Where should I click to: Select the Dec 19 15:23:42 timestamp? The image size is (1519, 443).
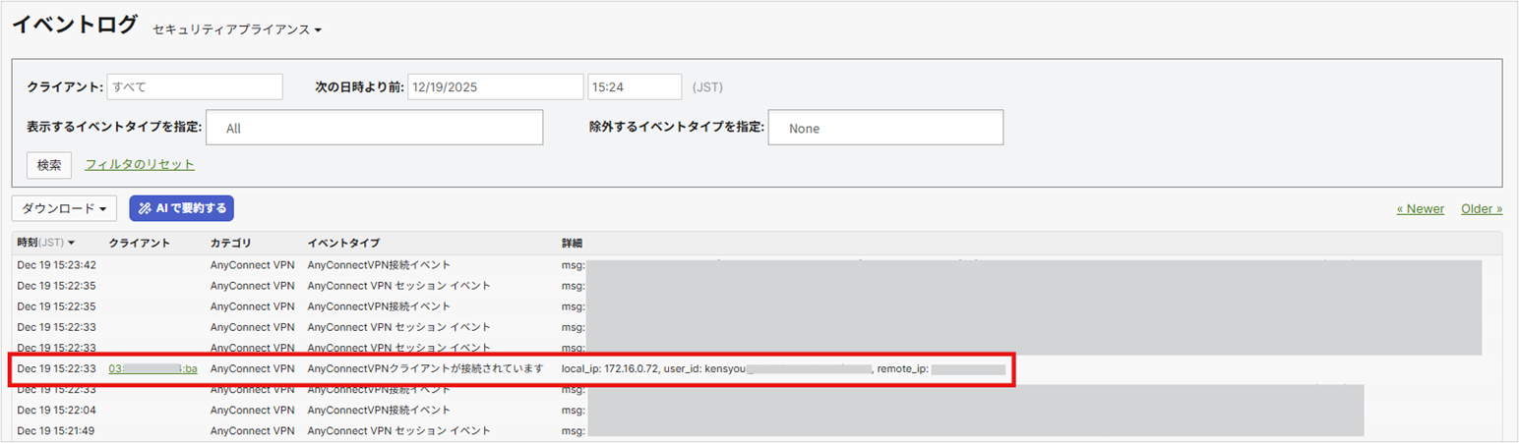click(x=56, y=265)
